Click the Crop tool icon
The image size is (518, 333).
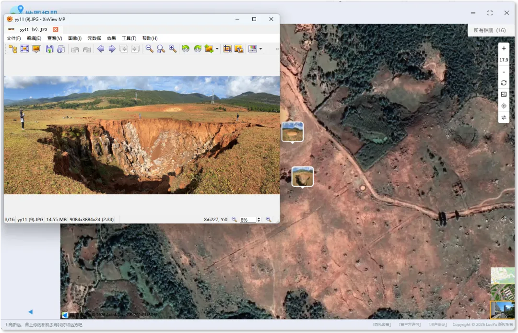point(227,49)
